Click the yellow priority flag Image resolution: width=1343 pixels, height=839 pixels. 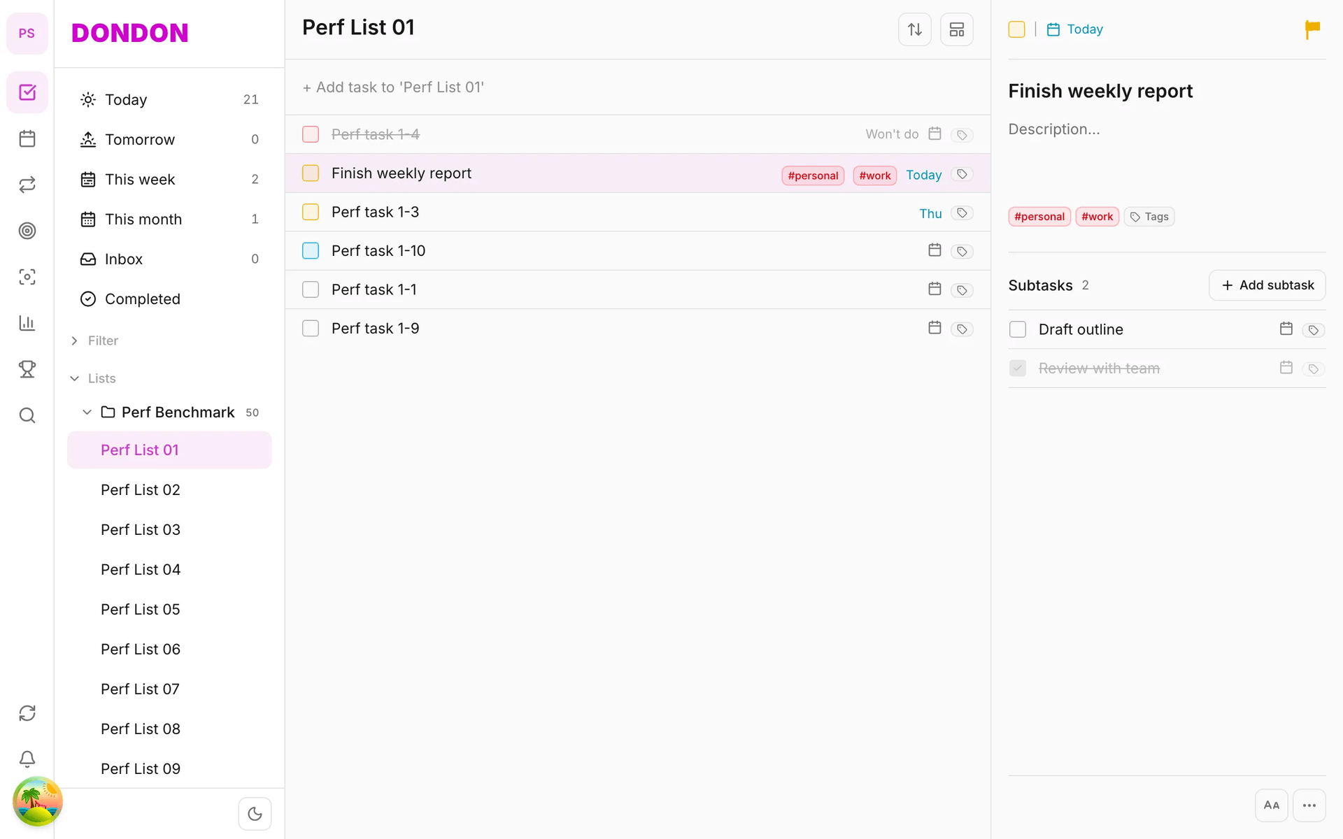[1312, 29]
